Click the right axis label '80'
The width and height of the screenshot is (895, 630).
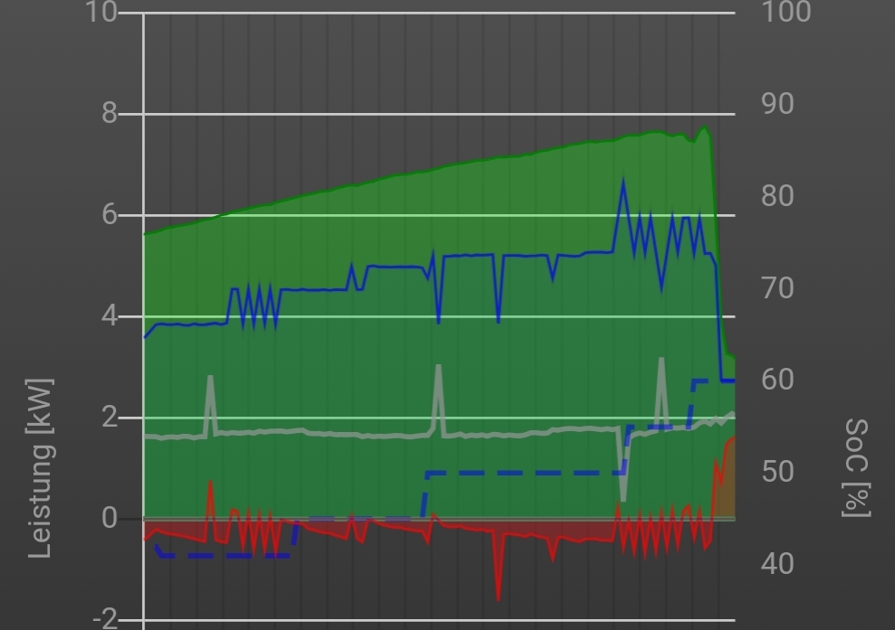coord(777,195)
